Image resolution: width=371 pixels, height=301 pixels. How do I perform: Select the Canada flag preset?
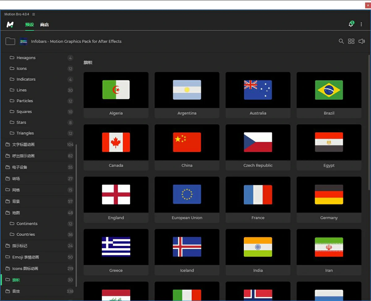116,147
